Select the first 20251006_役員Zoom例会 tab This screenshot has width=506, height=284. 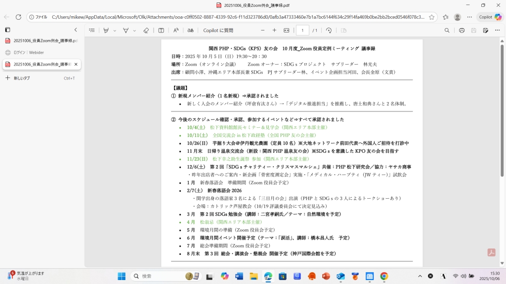[x=40, y=40]
